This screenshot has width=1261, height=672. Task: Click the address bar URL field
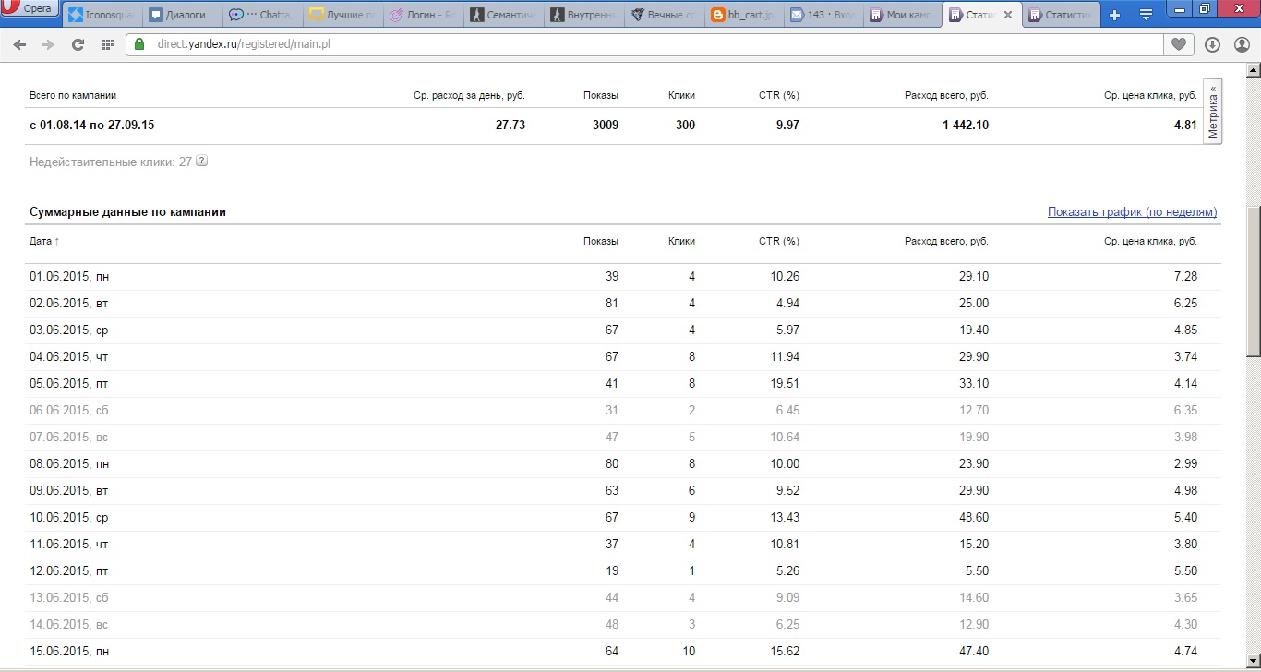click(x=646, y=44)
